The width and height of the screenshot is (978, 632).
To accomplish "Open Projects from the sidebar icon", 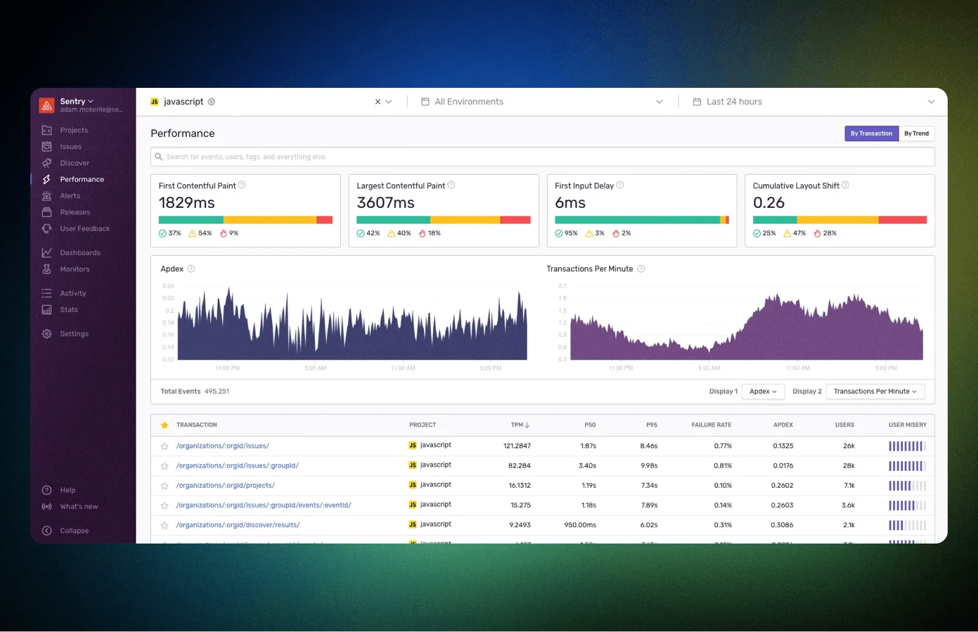I will [x=47, y=130].
